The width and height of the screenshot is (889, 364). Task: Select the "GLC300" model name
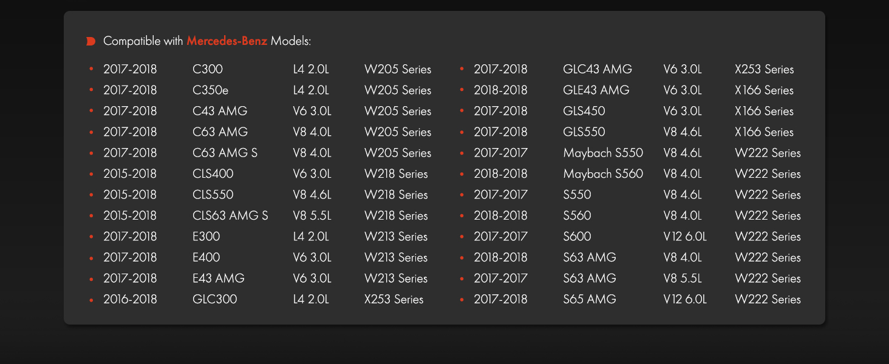[215, 300]
